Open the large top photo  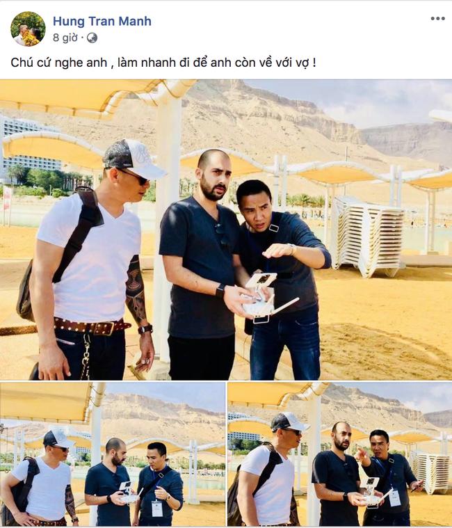click(226, 230)
